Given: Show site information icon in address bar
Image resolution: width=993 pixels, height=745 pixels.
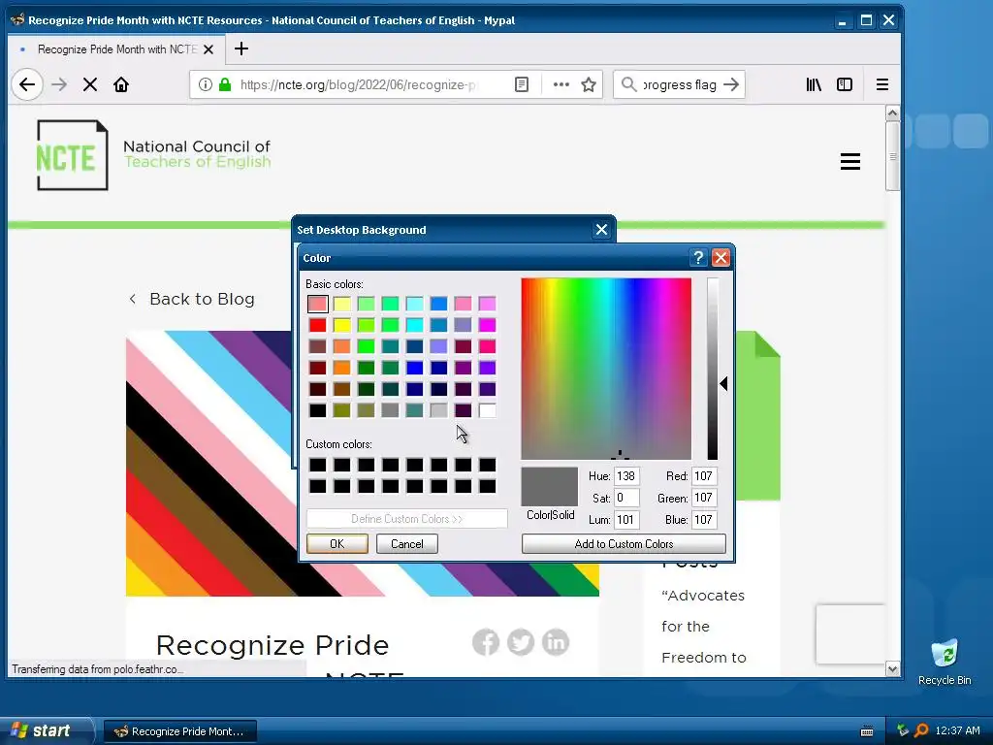Looking at the screenshot, I should [206, 84].
